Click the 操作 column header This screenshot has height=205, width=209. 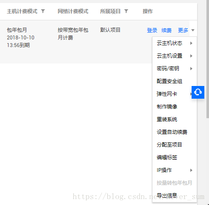[x=148, y=11]
